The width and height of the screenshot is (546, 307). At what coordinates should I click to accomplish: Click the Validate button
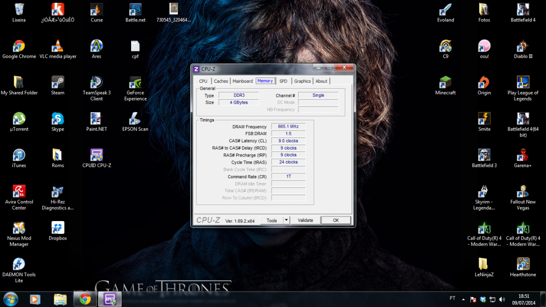pos(305,220)
